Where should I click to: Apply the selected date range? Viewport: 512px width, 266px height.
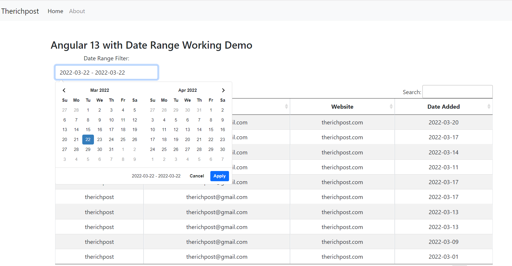pos(219,176)
